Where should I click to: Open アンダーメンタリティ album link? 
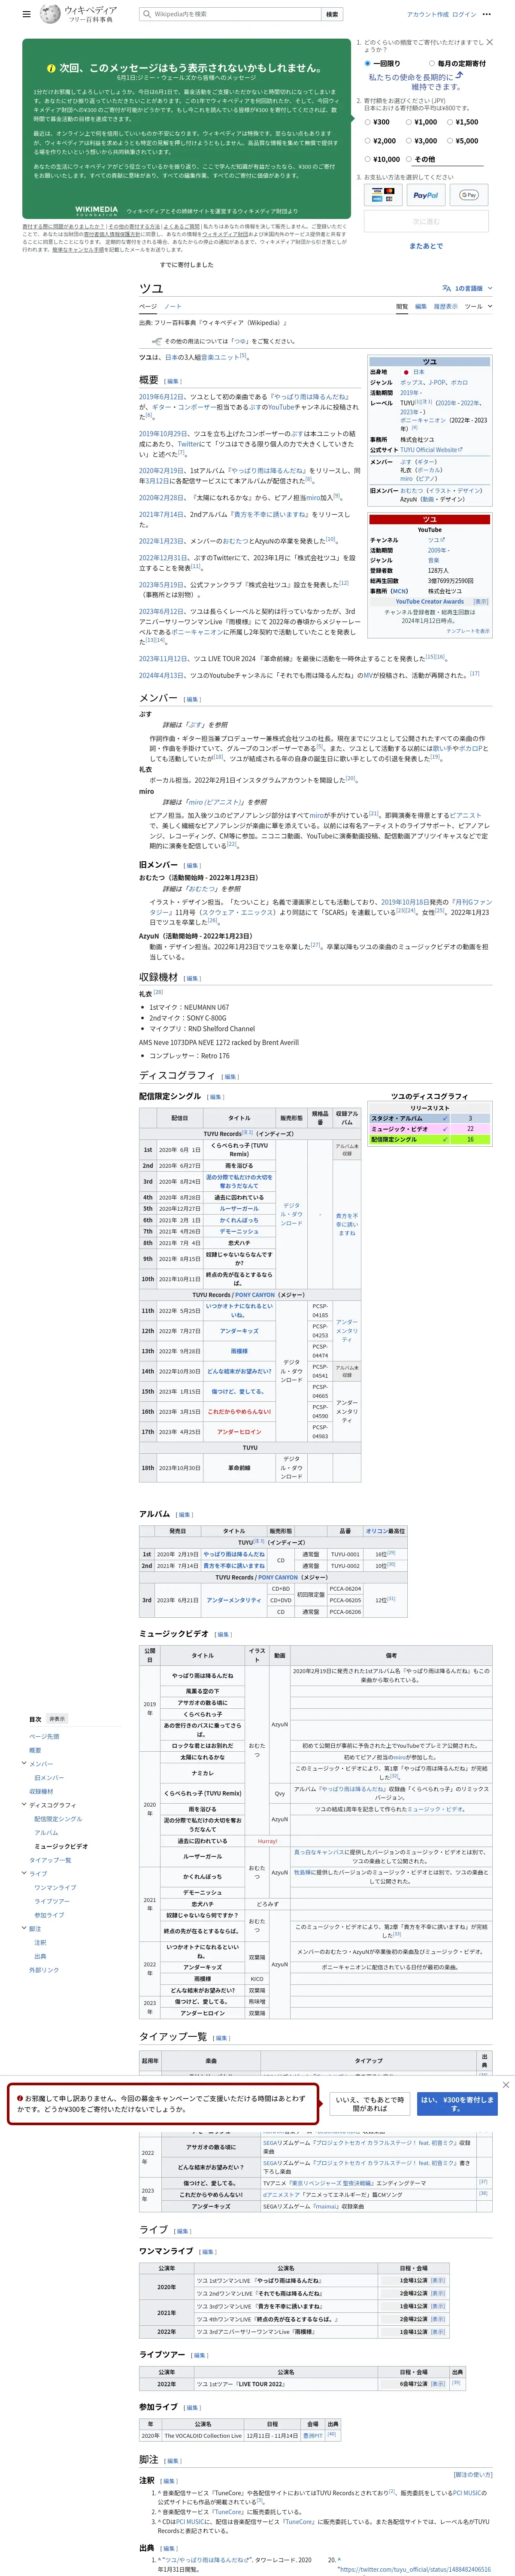(x=233, y=1600)
